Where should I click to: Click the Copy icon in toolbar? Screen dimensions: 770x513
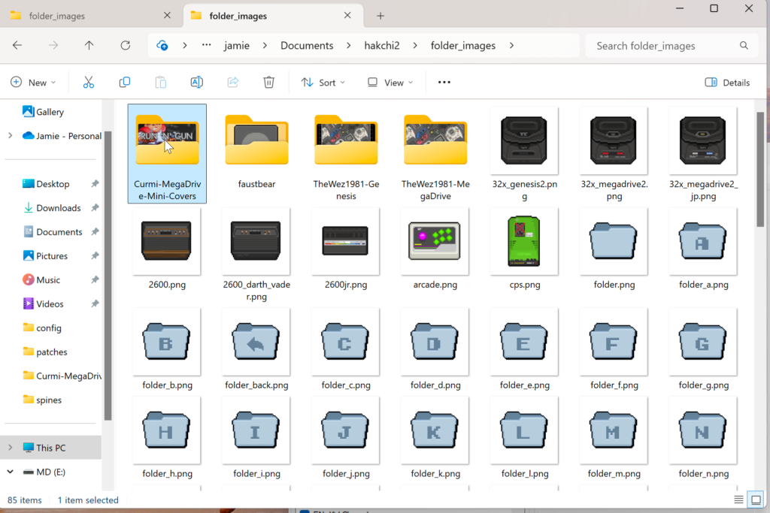[125, 83]
